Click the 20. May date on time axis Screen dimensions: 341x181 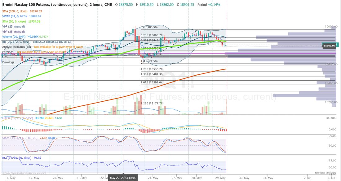click(x=58, y=178)
